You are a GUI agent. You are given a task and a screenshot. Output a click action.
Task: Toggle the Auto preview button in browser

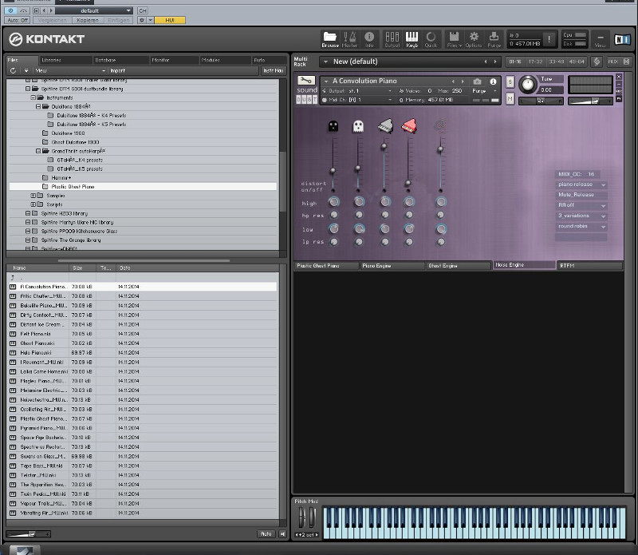(x=266, y=533)
